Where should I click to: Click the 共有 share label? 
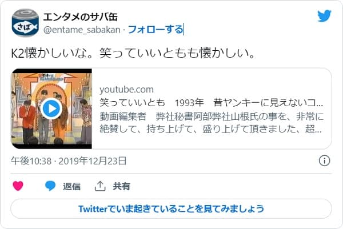[x=121, y=186]
